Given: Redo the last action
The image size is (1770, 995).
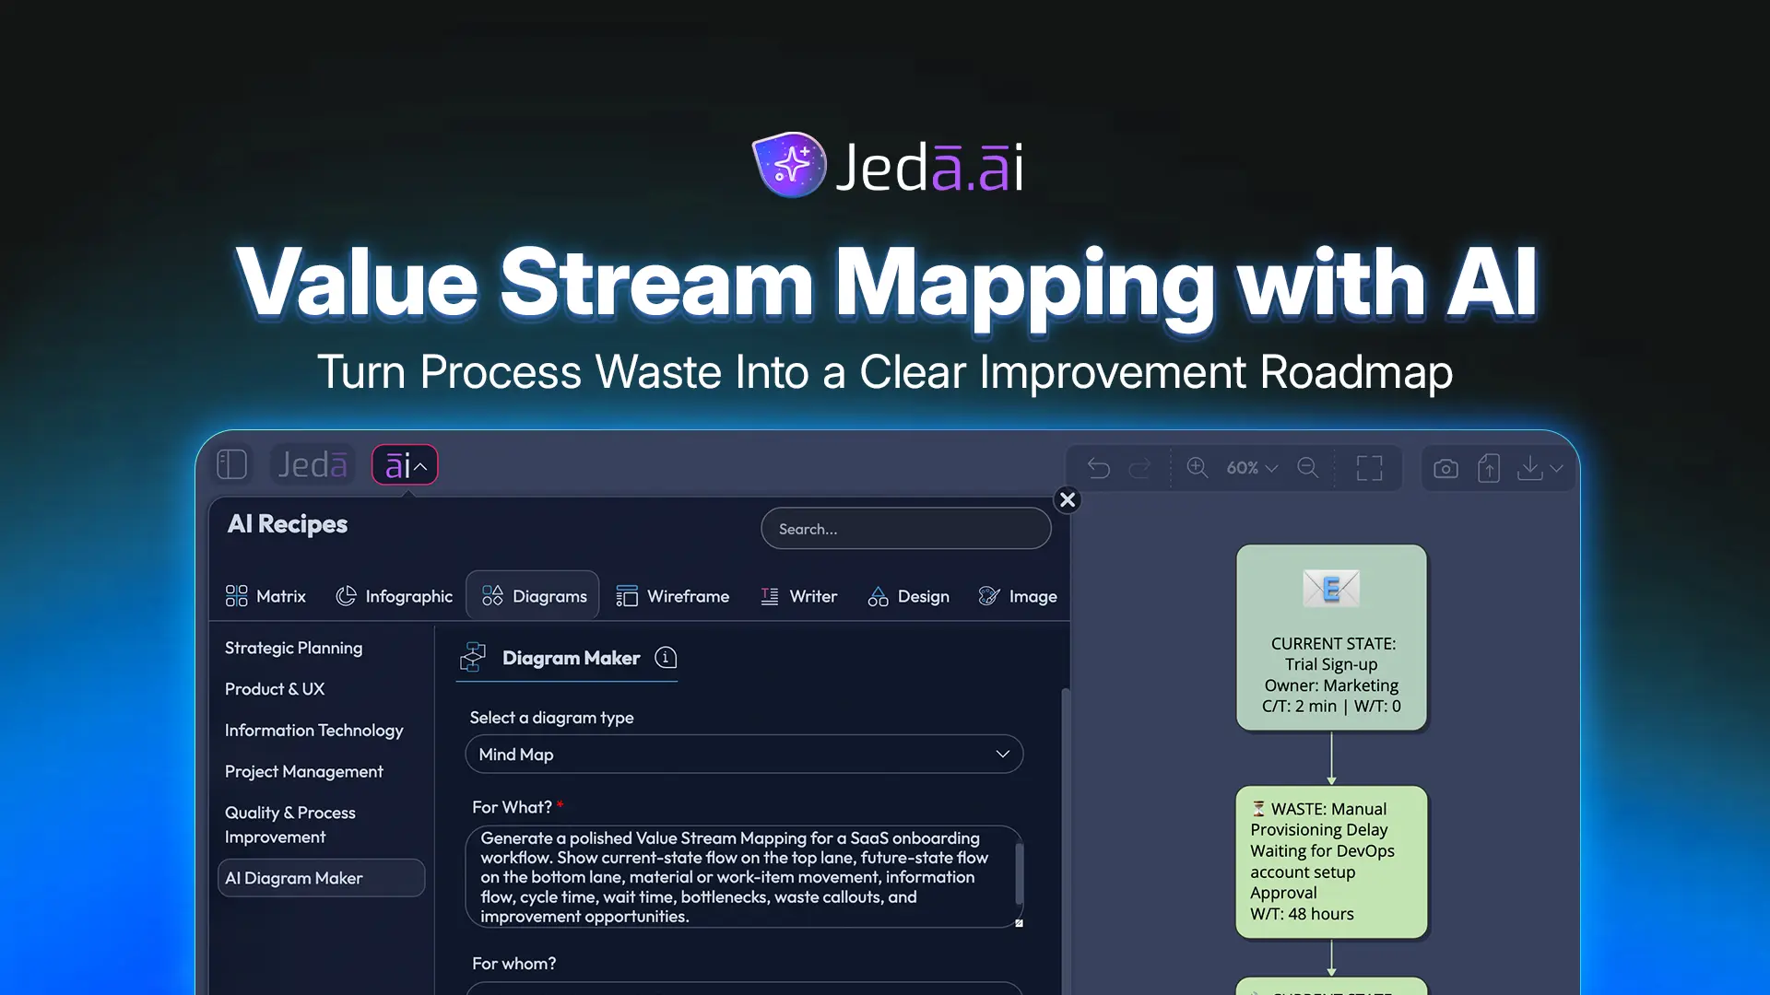Looking at the screenshot, I should [1140, 468].
